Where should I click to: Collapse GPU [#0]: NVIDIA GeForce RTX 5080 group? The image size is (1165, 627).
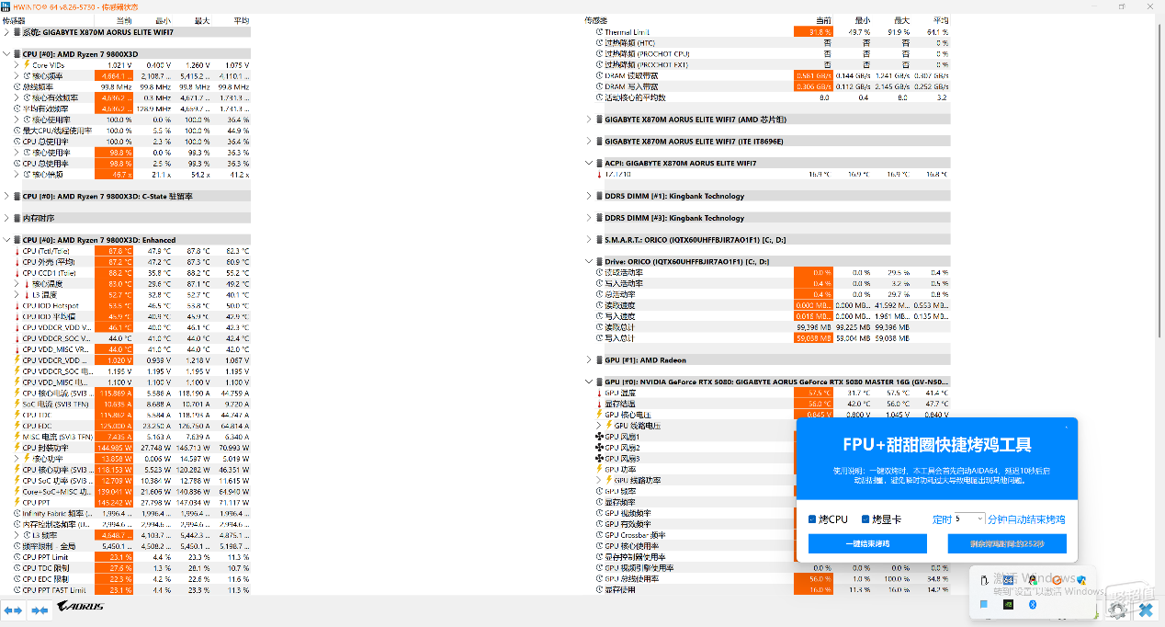(589, 382)
